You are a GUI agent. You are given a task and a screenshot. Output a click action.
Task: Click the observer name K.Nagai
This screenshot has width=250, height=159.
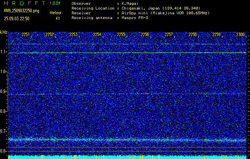pyautogui.click(x=130, y=4)
